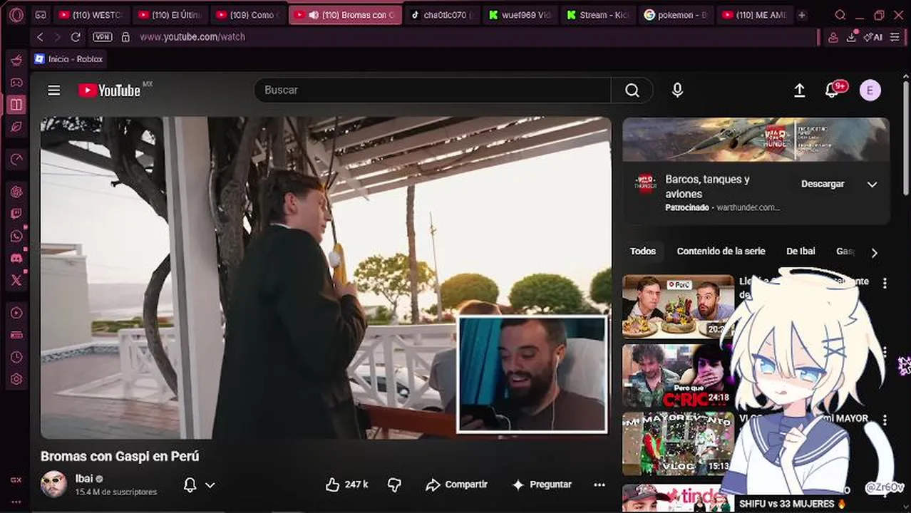Open Discord in the sidebar
The image size is (911, 513).
click(16, 258)
